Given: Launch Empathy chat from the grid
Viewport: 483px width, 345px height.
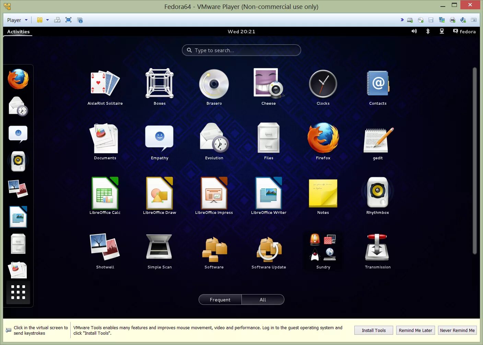Looking at the screenshot, I should point(160,142).
